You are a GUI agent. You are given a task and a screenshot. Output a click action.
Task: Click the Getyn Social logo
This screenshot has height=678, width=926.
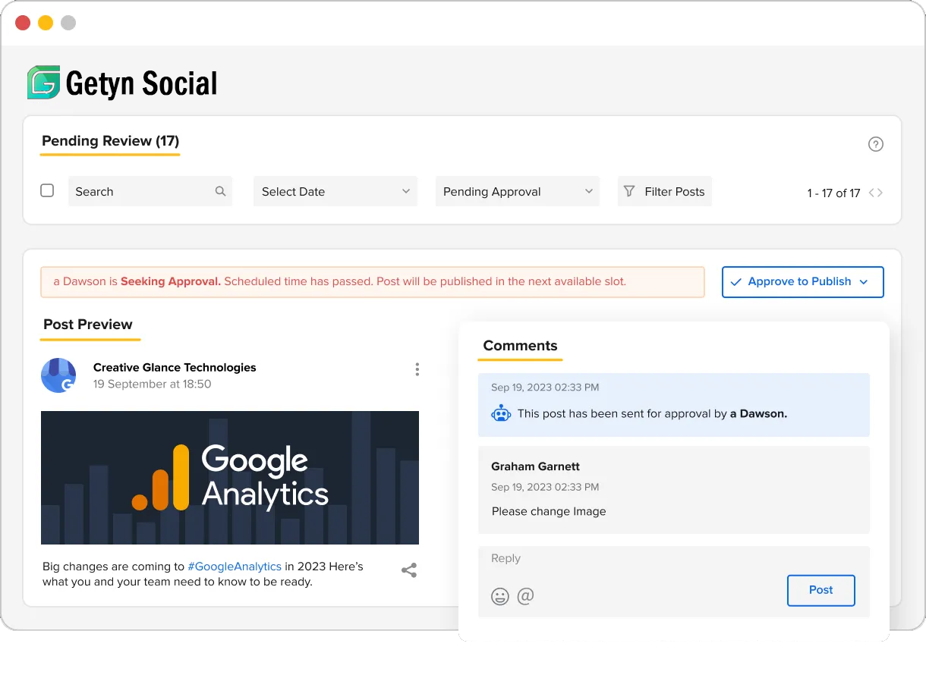tap(122, 83)
